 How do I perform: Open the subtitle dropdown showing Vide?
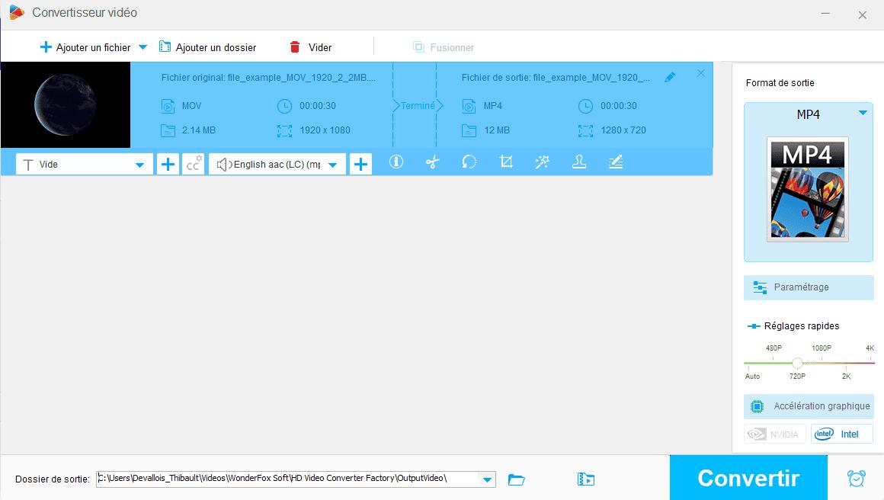tap(84, 165)
